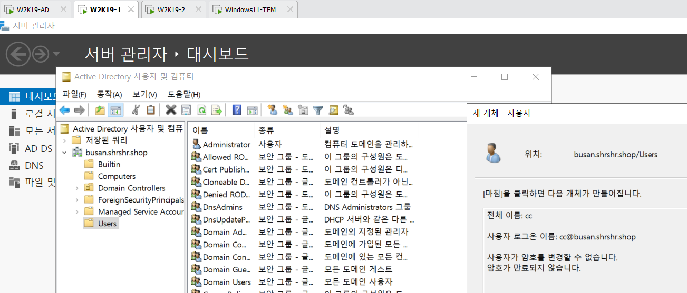Image resolution: width=687 pixels, height=293 pixels.
Task: Close the W2K19-2 tab
Action: pyautogui.click(x=199, y=9)
